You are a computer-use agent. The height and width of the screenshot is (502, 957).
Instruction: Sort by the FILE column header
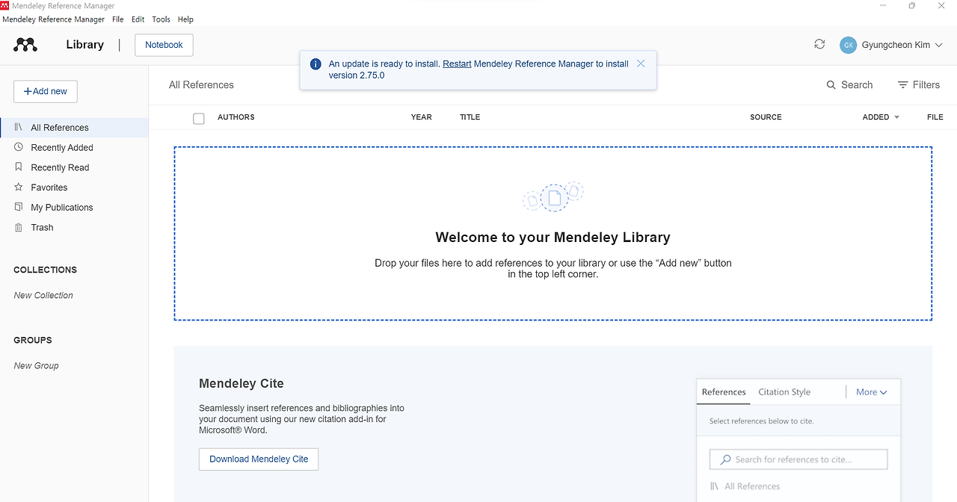coord(935,117)
